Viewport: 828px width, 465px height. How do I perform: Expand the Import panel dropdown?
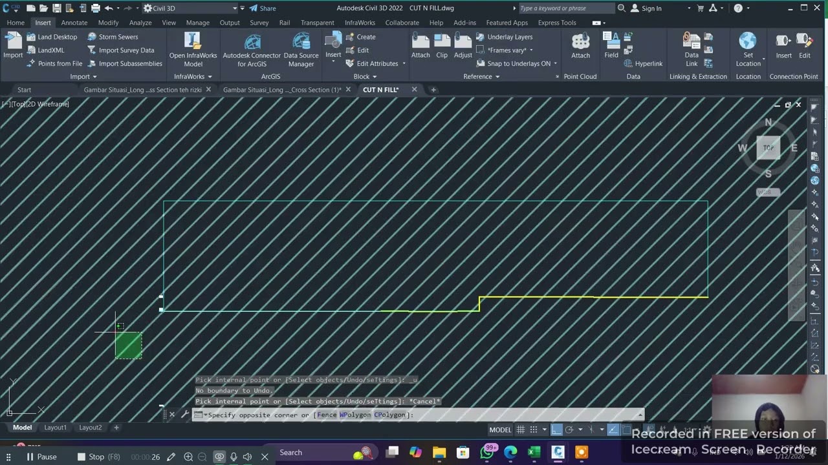83,76
